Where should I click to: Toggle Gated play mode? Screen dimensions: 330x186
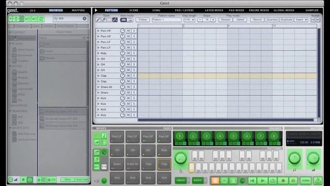click(x=240, y=20)
